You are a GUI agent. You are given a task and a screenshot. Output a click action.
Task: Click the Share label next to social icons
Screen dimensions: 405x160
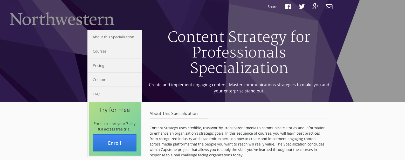pyautogui.click(x=272, y=7)
